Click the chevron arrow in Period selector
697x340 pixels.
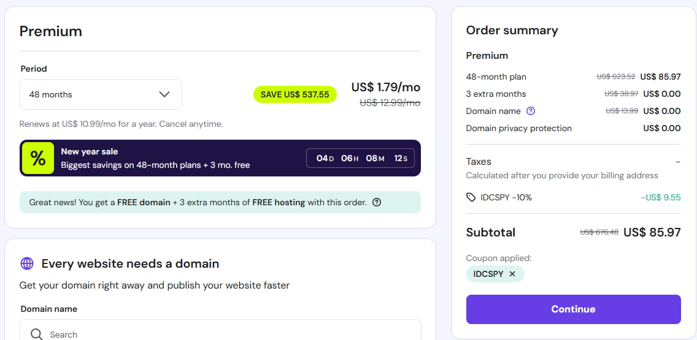164,94
